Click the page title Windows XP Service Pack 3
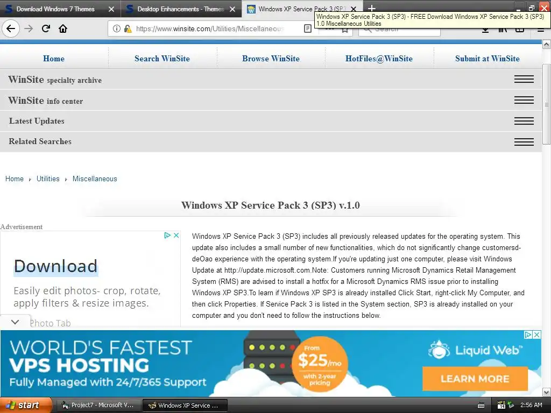 (271, 205)
